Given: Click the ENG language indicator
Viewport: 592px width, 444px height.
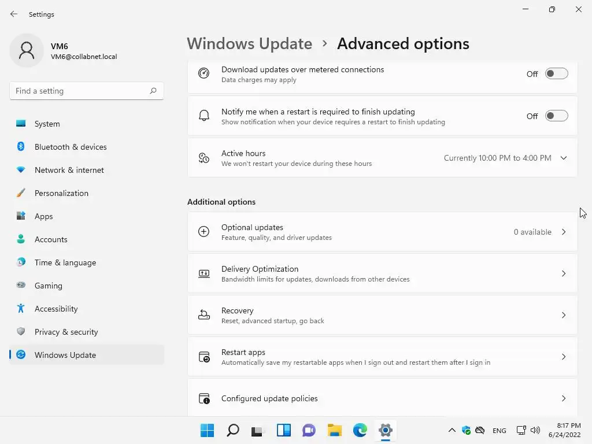Looking at the screenshot, I should [x=499, y=430].
